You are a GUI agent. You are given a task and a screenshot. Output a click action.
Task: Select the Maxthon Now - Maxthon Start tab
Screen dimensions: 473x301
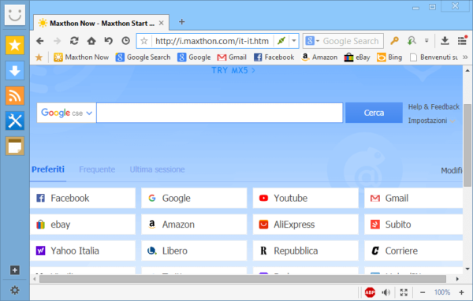pyautogui.click(x=101, y=23)
